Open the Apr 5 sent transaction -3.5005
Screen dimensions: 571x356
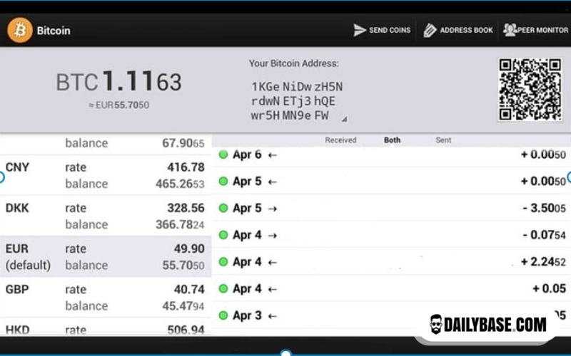(391, 208)
